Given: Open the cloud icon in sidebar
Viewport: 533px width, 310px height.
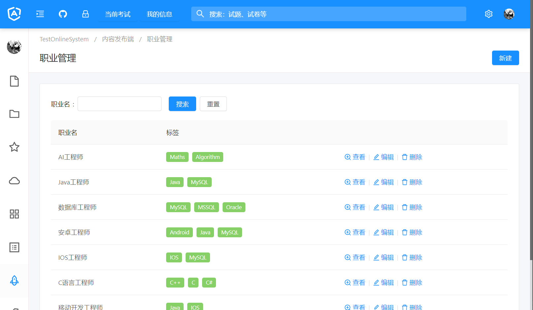Looking at the screenshot, I should pos(14,181).
